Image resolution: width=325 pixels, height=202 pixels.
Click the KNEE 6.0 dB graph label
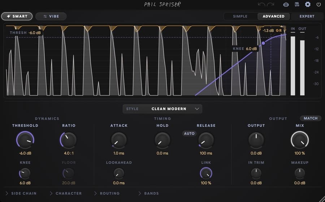click(x=245, y=49)
